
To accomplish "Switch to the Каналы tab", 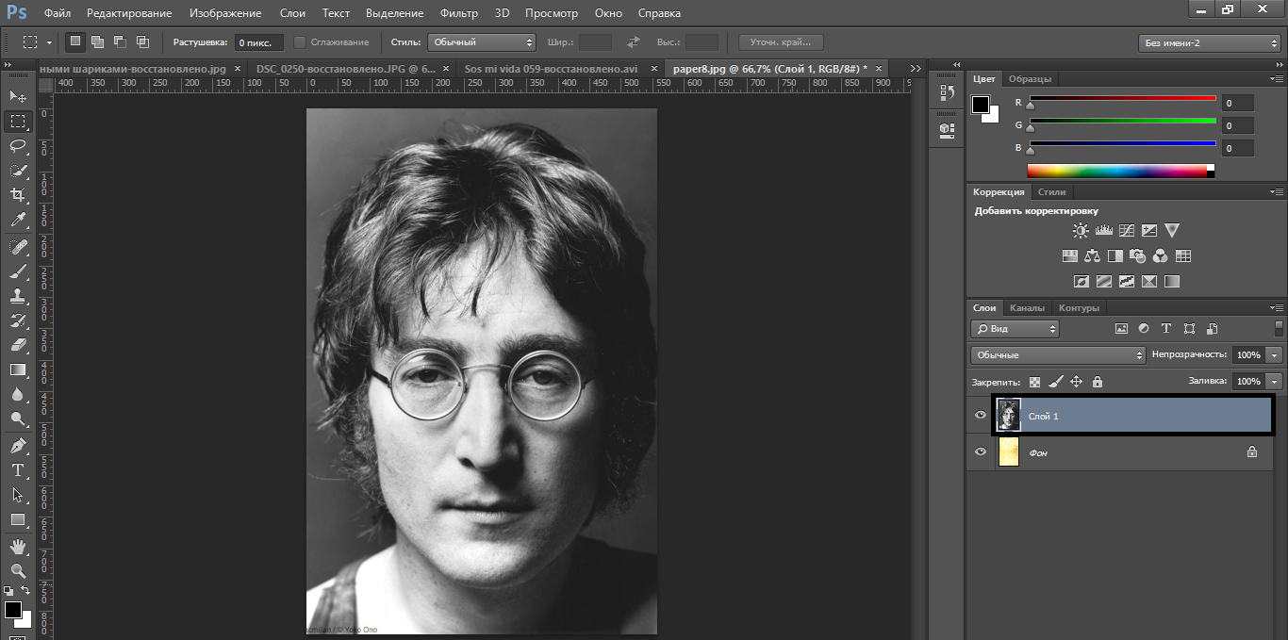I will (1027, 308).
